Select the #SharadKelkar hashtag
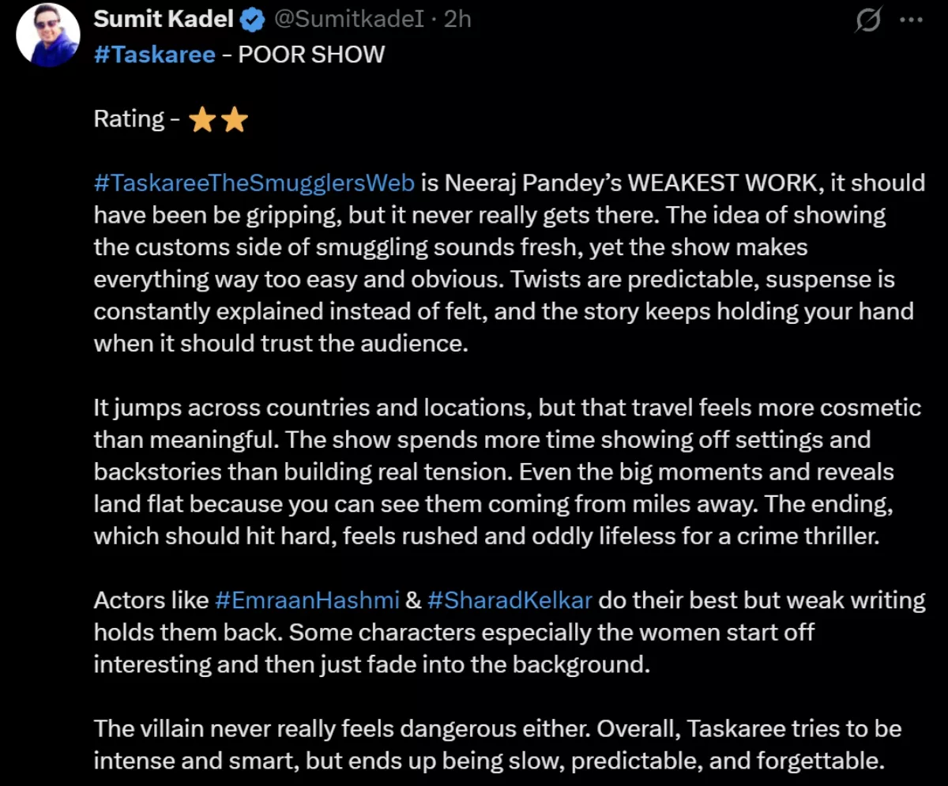Viewport: 948px width, 786px height. point(510,600)
